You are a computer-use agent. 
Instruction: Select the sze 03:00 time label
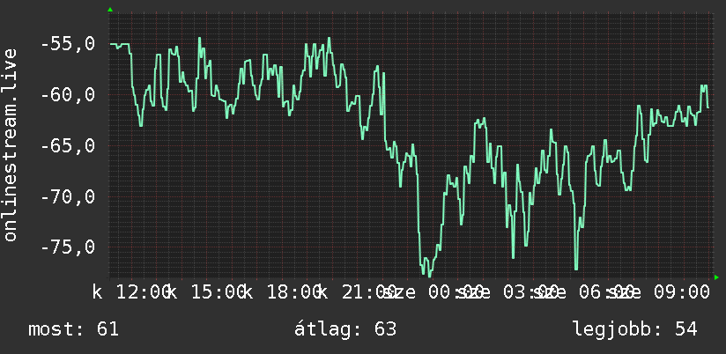pyautogui.click(x=507, y=292)
